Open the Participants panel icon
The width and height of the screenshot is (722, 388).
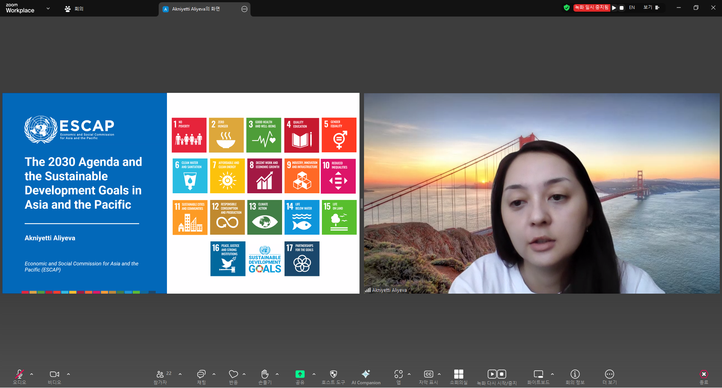click(160, 374)
